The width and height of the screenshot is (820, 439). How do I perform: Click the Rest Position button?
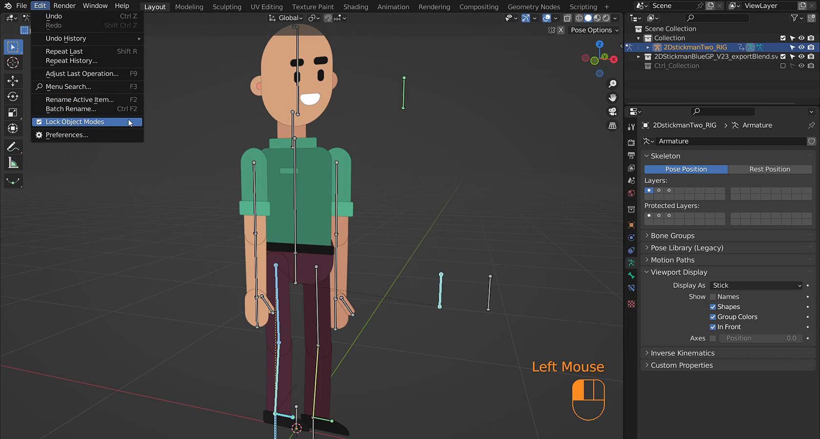tap(769, 169)
